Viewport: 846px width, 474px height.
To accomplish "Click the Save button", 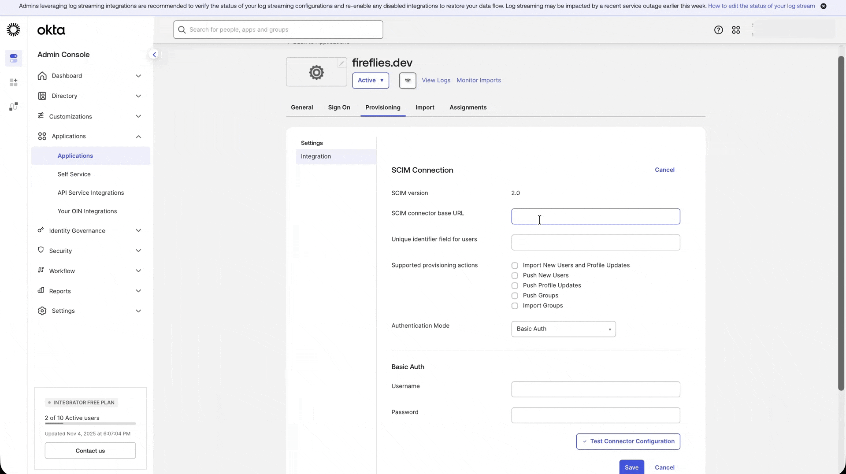I will click(631, 467).
